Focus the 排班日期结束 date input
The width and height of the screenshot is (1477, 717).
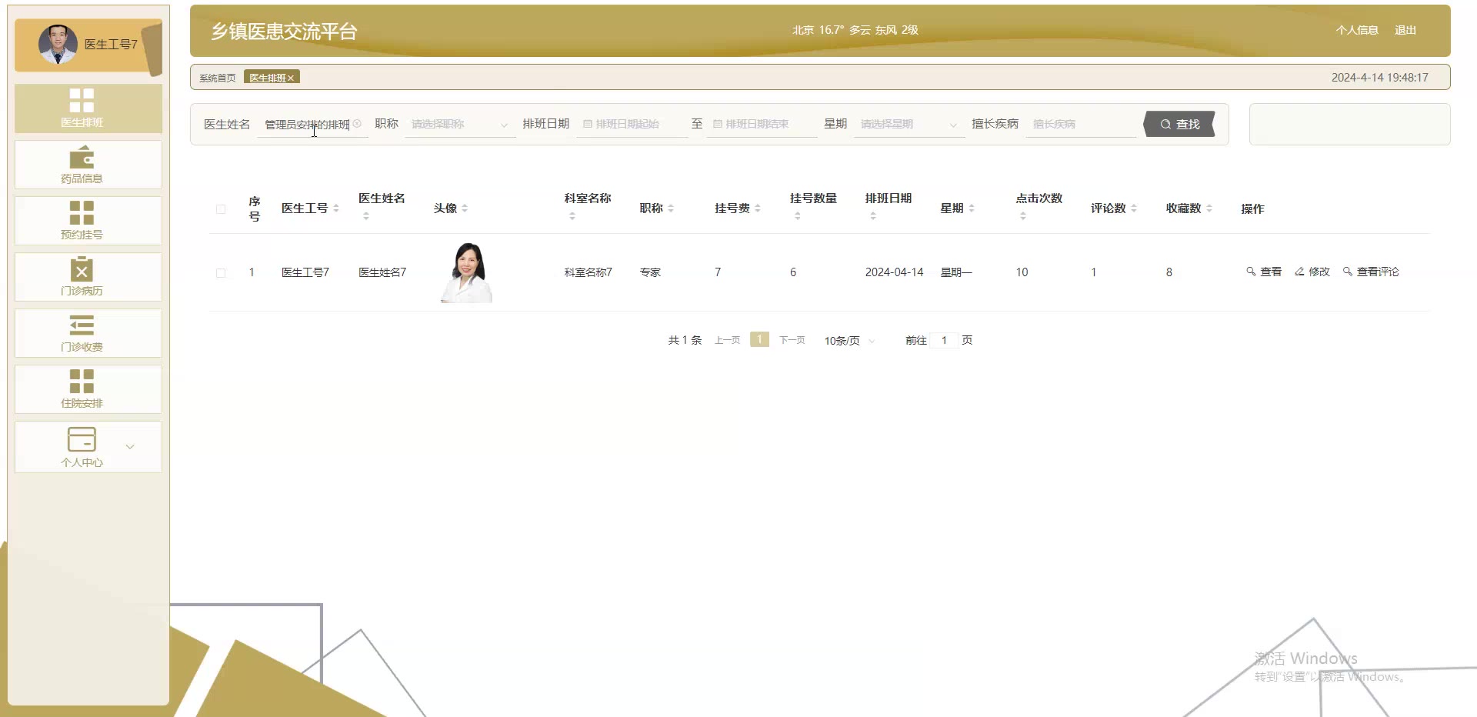762,124
